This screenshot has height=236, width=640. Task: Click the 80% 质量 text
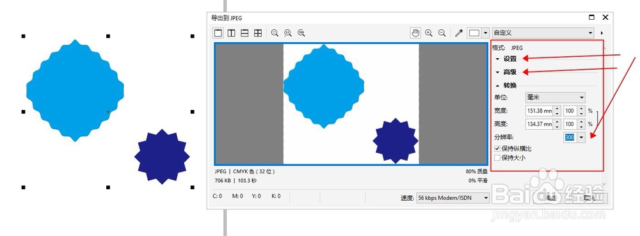point(476,172)
